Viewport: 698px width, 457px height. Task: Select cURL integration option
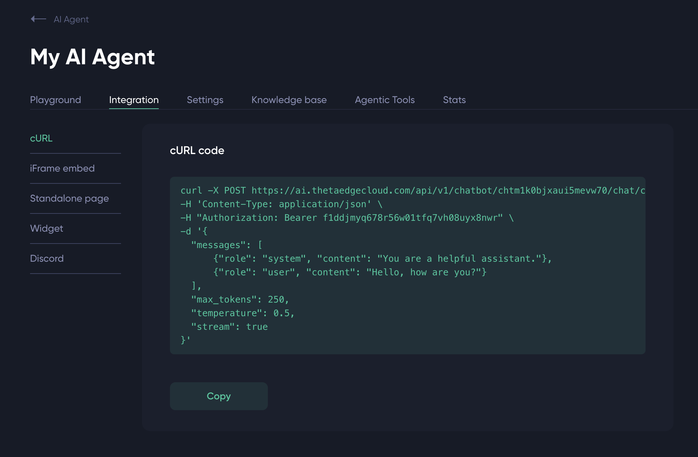41,138
